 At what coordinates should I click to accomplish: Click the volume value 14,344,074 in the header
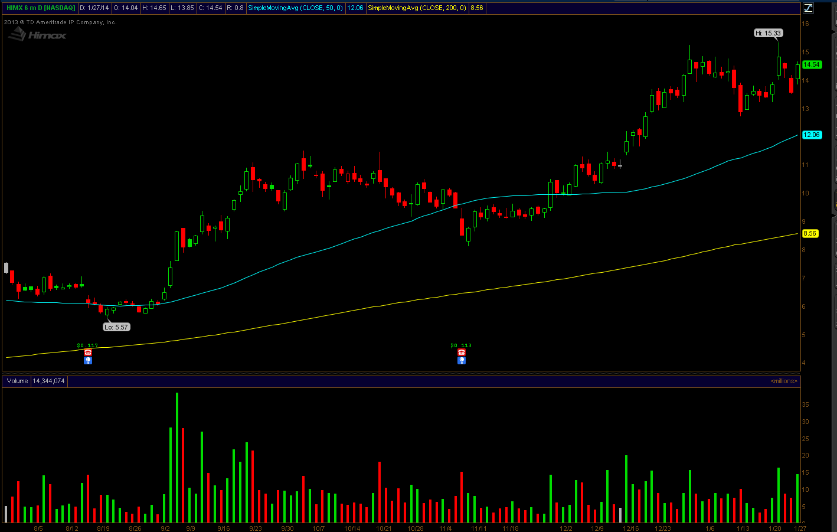click(x=48, y=381)
